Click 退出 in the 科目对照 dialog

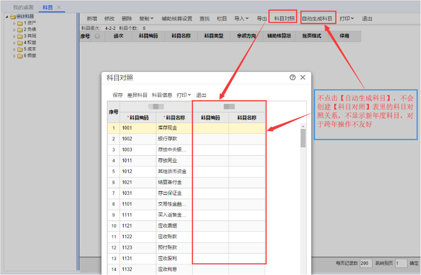(201, 95)
